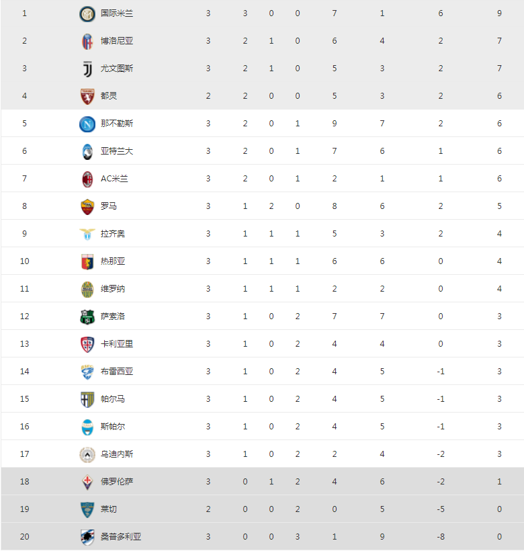
Task: Click the Bologna team logo
Action: [x=88, y=41]
